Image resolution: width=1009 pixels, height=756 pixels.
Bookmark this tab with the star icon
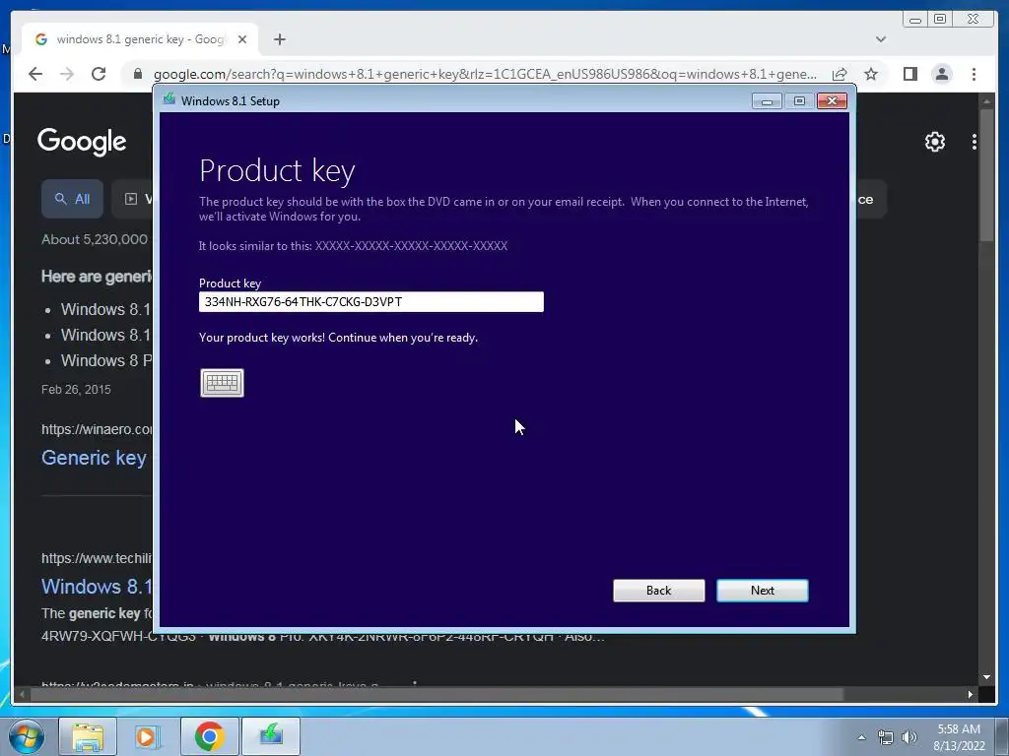coord(871,74)
